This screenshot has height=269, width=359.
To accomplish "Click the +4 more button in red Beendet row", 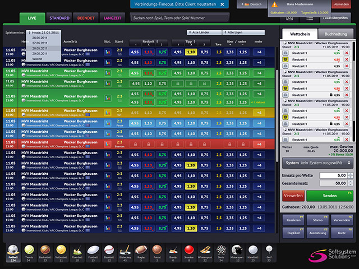I will (x=259, y=145).
